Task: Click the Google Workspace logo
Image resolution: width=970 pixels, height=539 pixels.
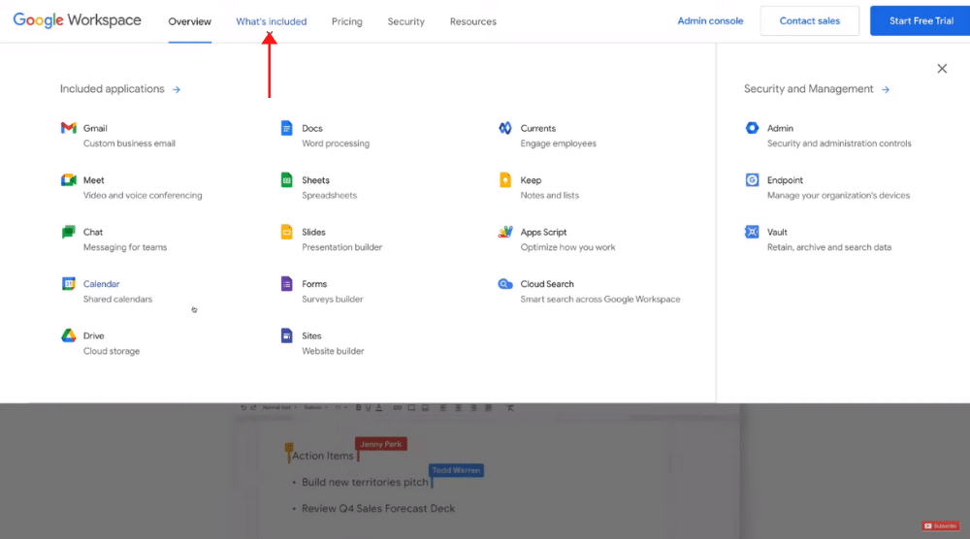Action: [x=78, y=20]
